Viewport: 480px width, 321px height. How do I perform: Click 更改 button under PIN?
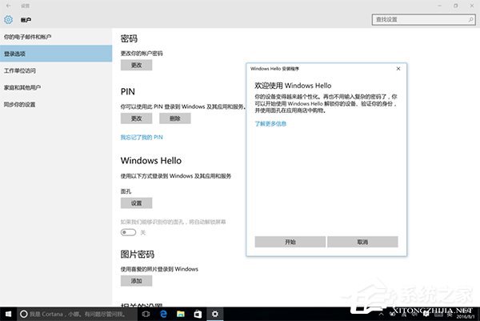click(x=136, y=118)
